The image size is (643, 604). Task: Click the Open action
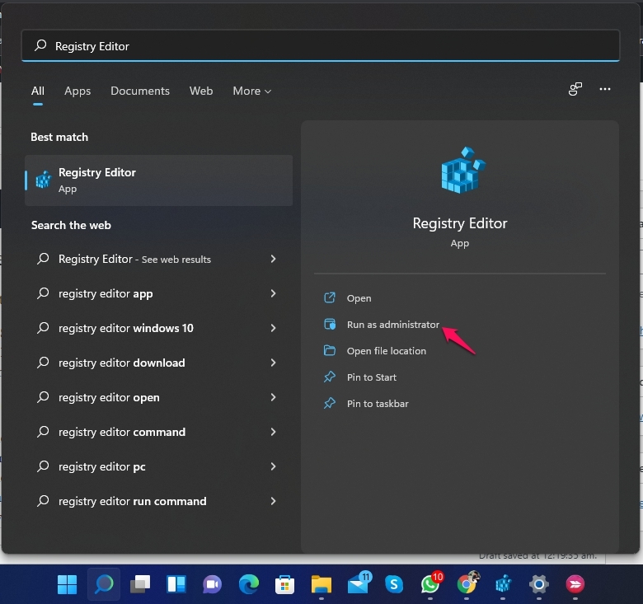[359, 298]
